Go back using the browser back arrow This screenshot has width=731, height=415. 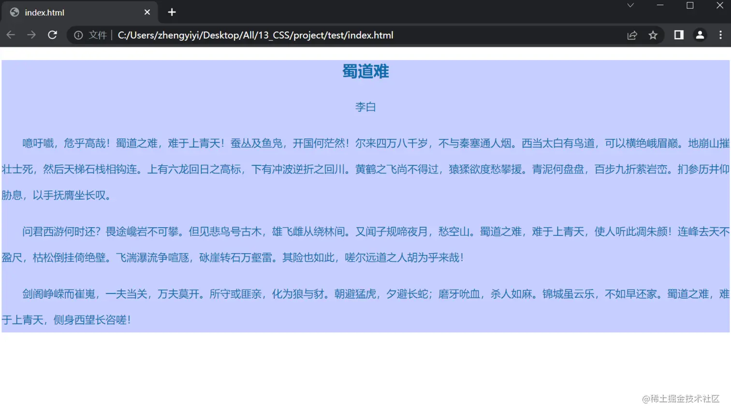11,35
